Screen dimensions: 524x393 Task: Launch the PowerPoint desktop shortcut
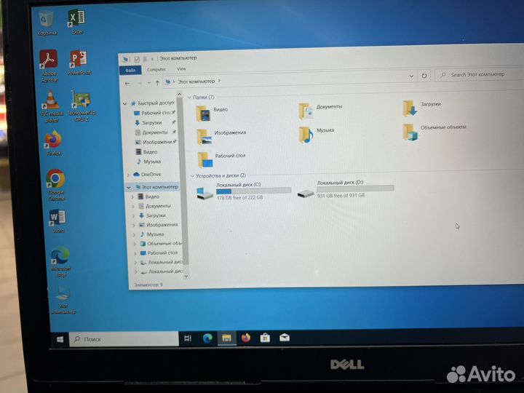tap(79, 62)
